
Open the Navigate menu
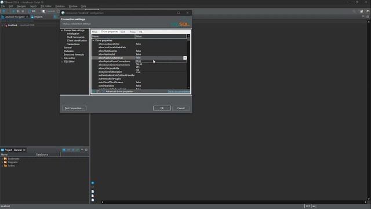21,6
